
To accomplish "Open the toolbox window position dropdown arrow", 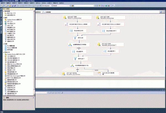I will pos(31,9).
